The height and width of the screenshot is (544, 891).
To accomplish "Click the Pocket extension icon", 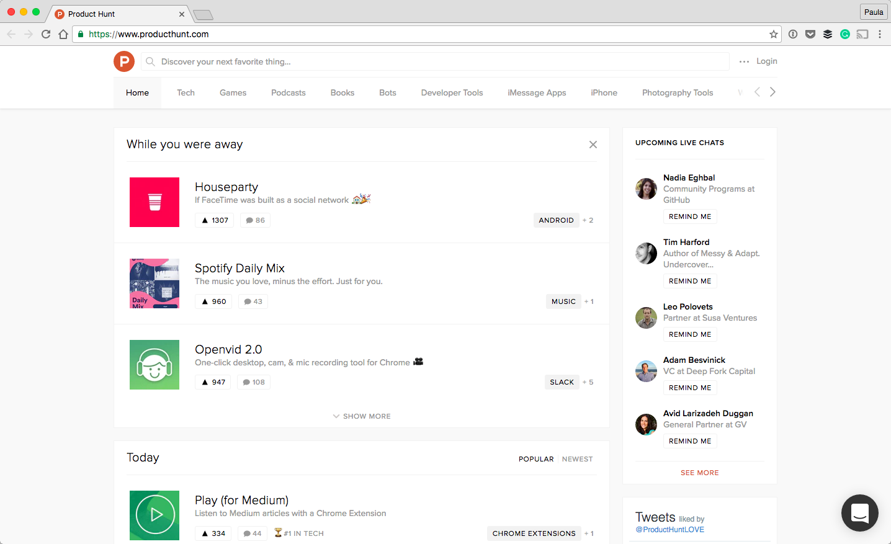I will (810, 34).
